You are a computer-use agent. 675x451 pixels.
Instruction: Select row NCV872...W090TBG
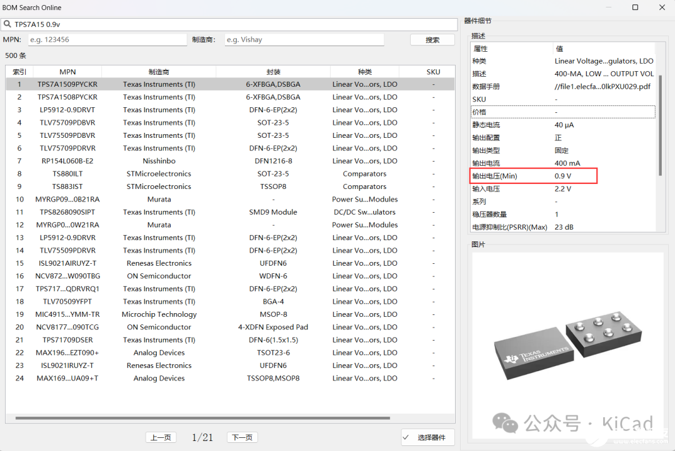pyautogui.click(x=230, y=276)
